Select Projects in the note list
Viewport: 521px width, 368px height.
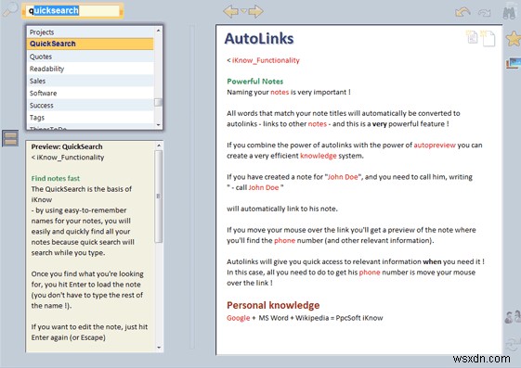click(x=90, y=32)
